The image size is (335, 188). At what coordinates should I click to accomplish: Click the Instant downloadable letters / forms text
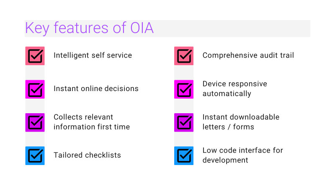point(241,122)
